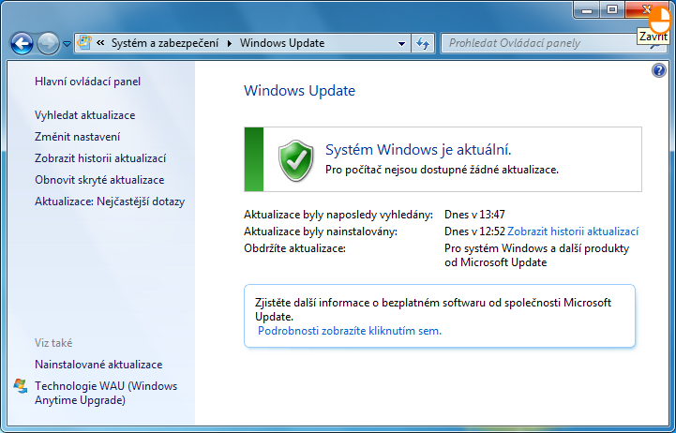The width and height of the screenshot is (676, 433).
Task: Click the green shield checkmark icon
Action: tap(295, 160)
